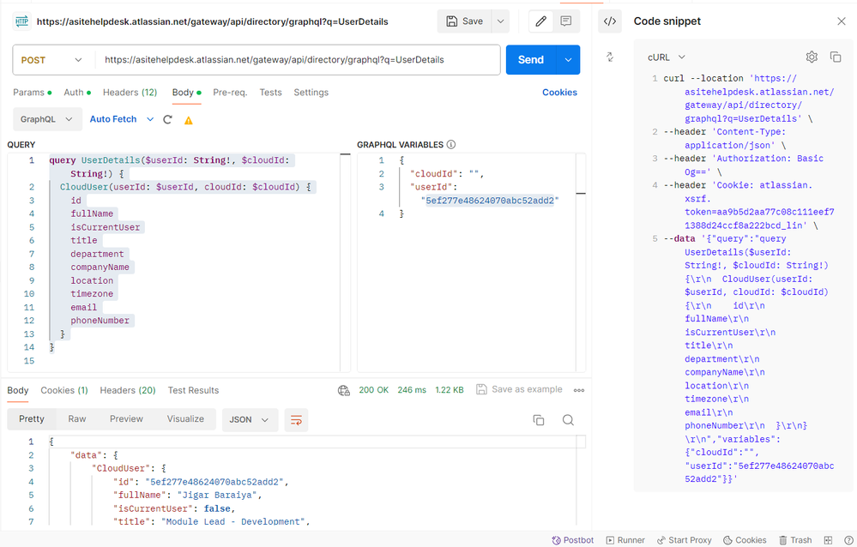857x547 pixels.
Task: Open the Cookies link below Send
Action: point(559,93)
